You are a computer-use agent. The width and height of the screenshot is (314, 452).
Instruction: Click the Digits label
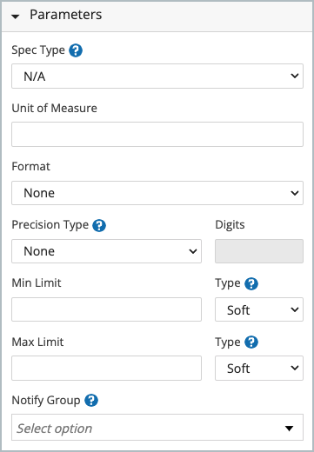(x=230, y=225)
